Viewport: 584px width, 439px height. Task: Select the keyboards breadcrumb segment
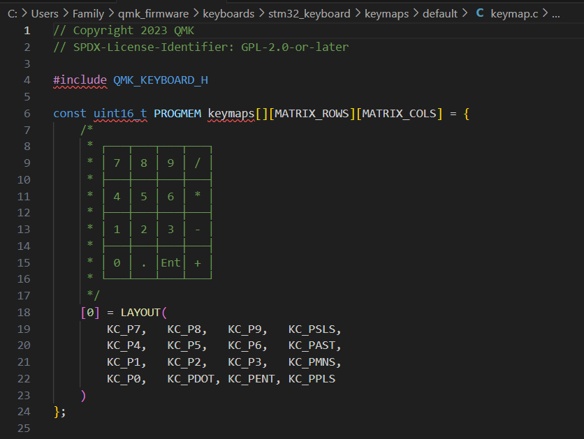pos(228,14)
